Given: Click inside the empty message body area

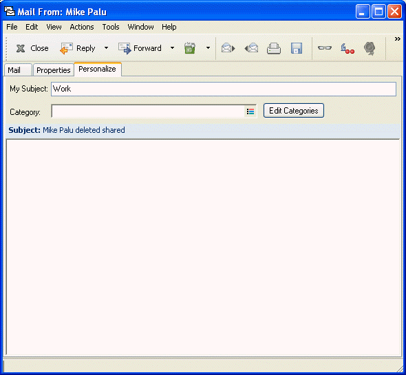Looking at the screenshot, I should pyautogui.click(x=203, y=247).
